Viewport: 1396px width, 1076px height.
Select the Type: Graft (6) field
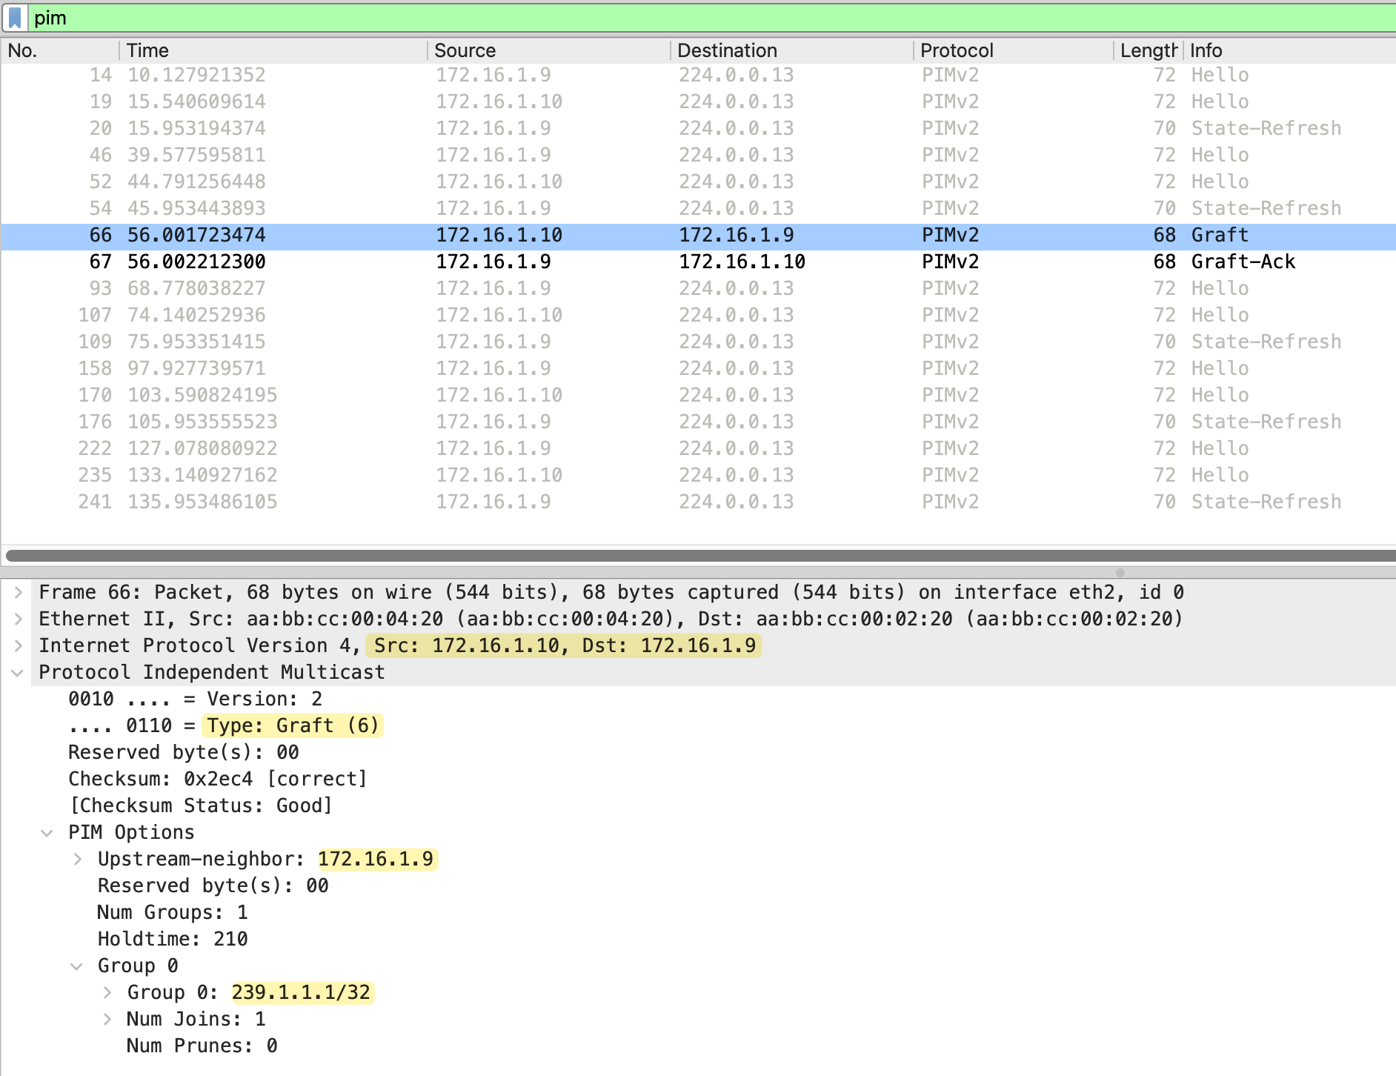(293, 725)
